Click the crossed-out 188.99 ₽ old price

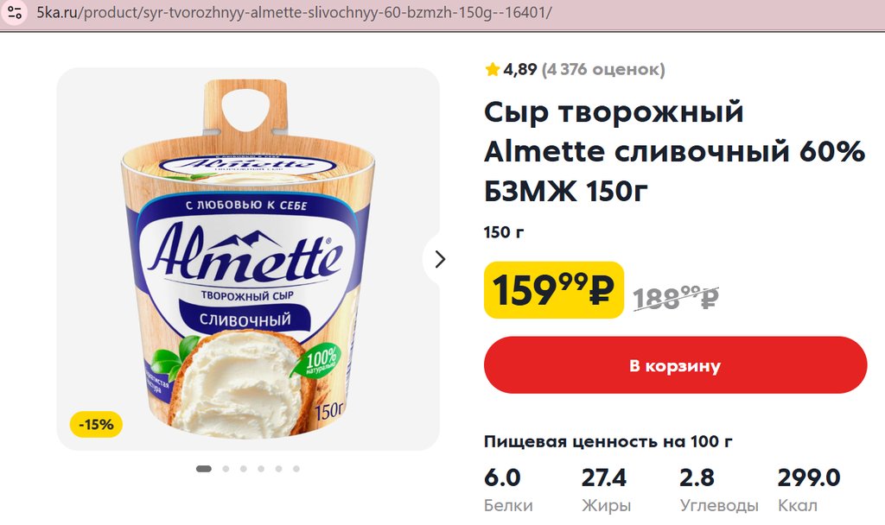pos(676,297)
